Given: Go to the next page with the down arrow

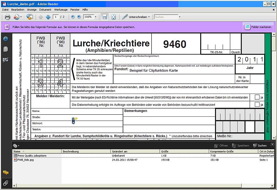Looking at the screenshot, I should click(48, 17).
